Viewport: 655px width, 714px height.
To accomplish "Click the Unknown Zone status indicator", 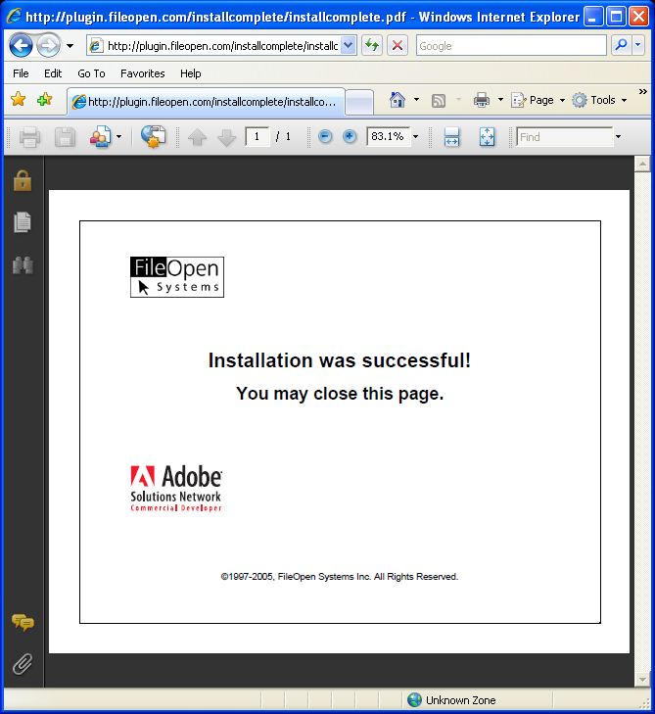I will [x=451, y=700].
